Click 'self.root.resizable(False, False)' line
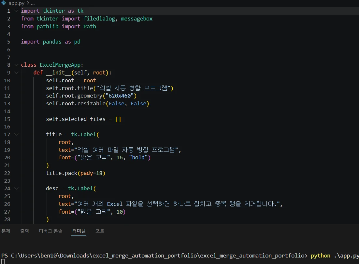This screenshot has width=359, height=264. pos(97,103)
